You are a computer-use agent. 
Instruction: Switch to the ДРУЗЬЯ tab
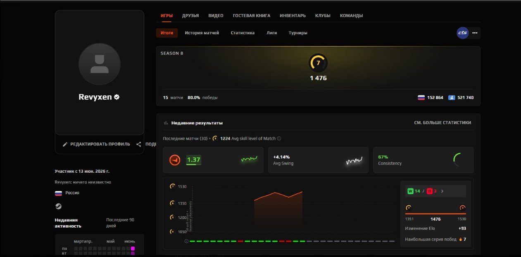190,16
